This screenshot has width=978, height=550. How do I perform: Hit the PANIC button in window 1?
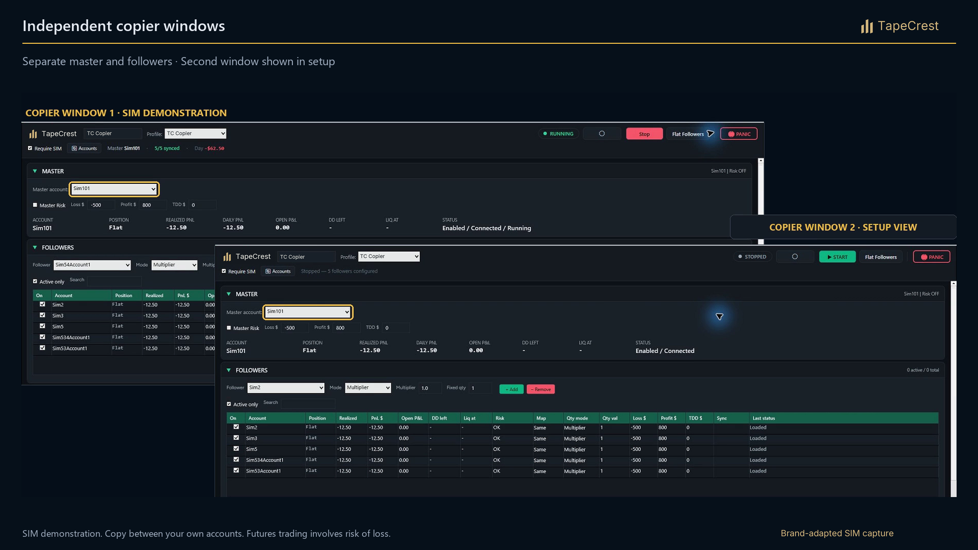[739, 134]
